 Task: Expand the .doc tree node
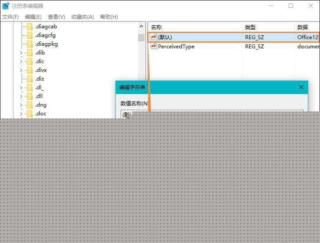pos(21,114)
